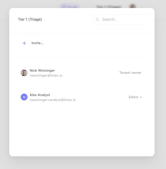Image resolution: width=166 pixels, height=169 pixels.
Task: Click the blue plus icon beside Invite
Action: (24, 43)
